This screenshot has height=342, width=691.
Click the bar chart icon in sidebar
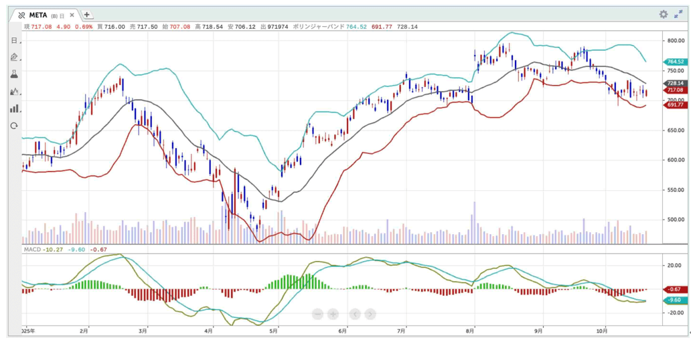pyautogui.click(x=14, y=108)
